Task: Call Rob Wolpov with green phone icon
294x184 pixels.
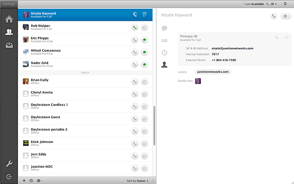Action: point(135,27)
